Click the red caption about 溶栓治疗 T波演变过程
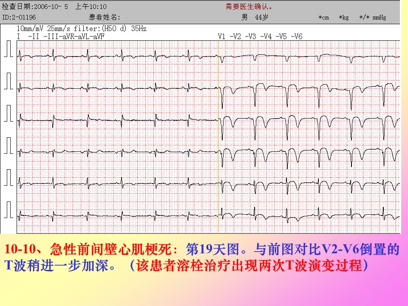Viewport: 408px width, 306px height. click(249, 265)
